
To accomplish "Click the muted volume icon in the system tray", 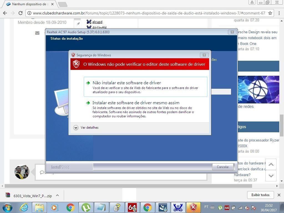I will [x=247, y=208].
